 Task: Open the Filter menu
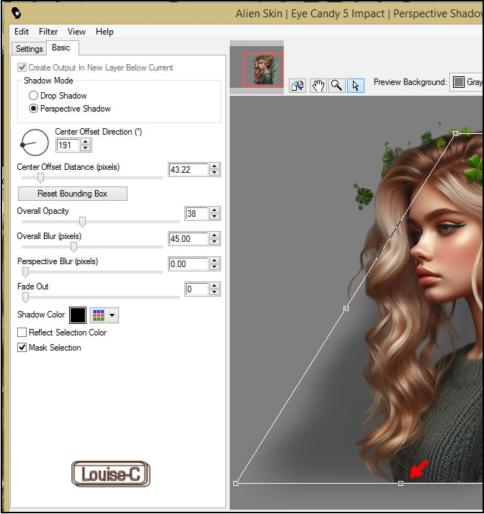[48, 32]
